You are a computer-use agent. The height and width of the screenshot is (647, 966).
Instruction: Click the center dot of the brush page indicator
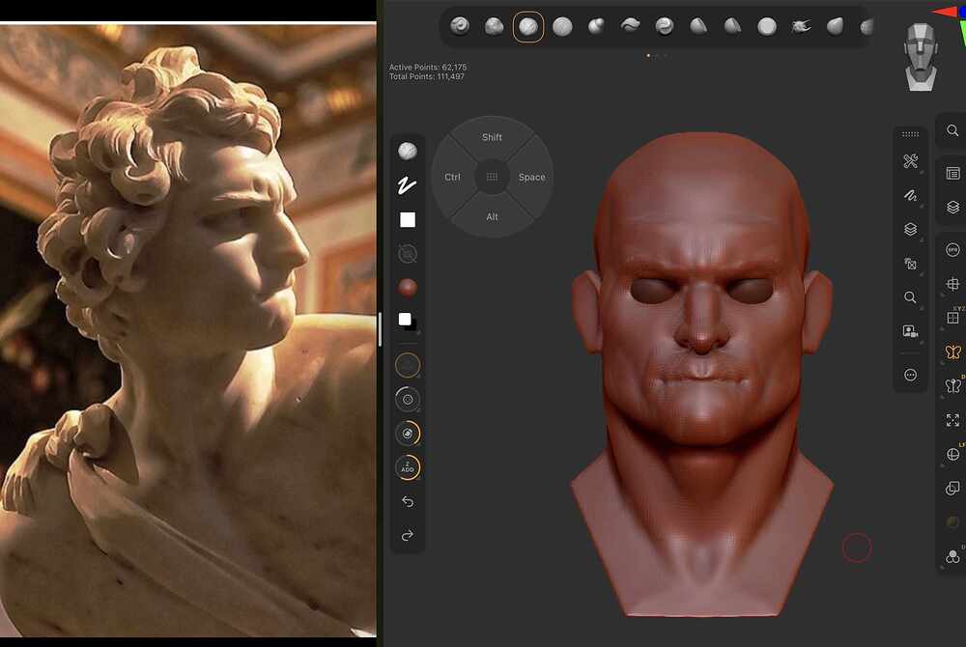coord(657,55)
